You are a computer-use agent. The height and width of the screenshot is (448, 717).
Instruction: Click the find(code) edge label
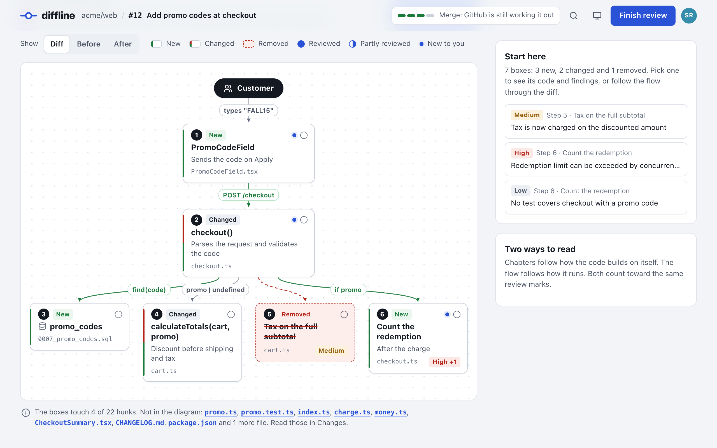(149, 290)
